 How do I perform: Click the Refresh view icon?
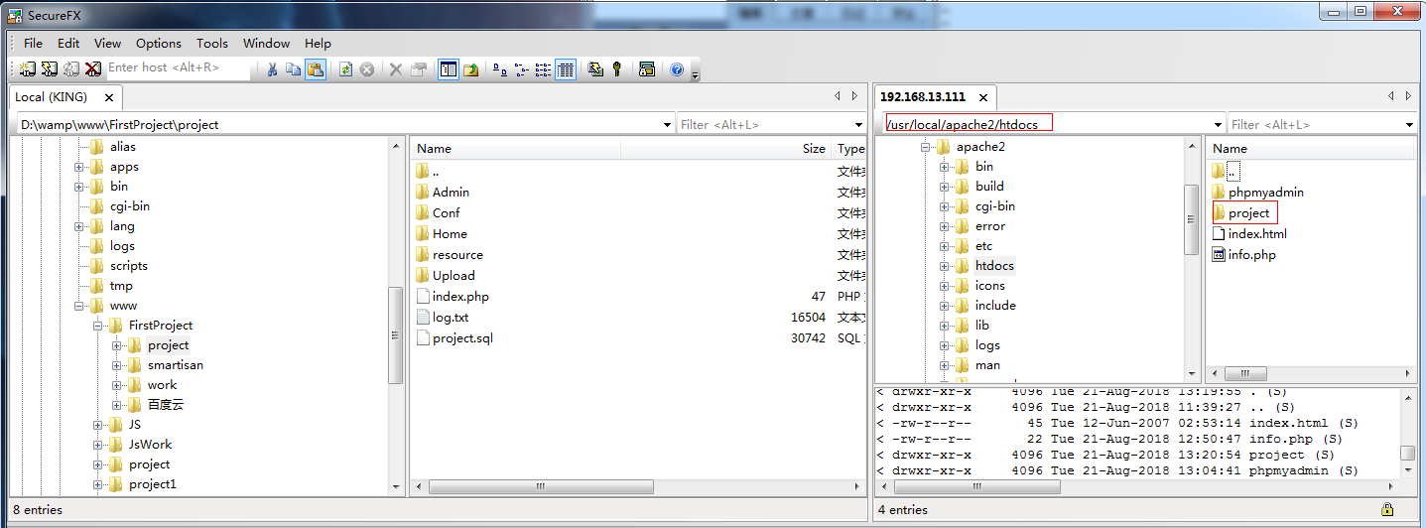click(345, 69)
